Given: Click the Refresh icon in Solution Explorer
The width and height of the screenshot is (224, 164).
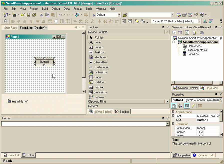Looking at the screenshot, I should coord(187,32).
